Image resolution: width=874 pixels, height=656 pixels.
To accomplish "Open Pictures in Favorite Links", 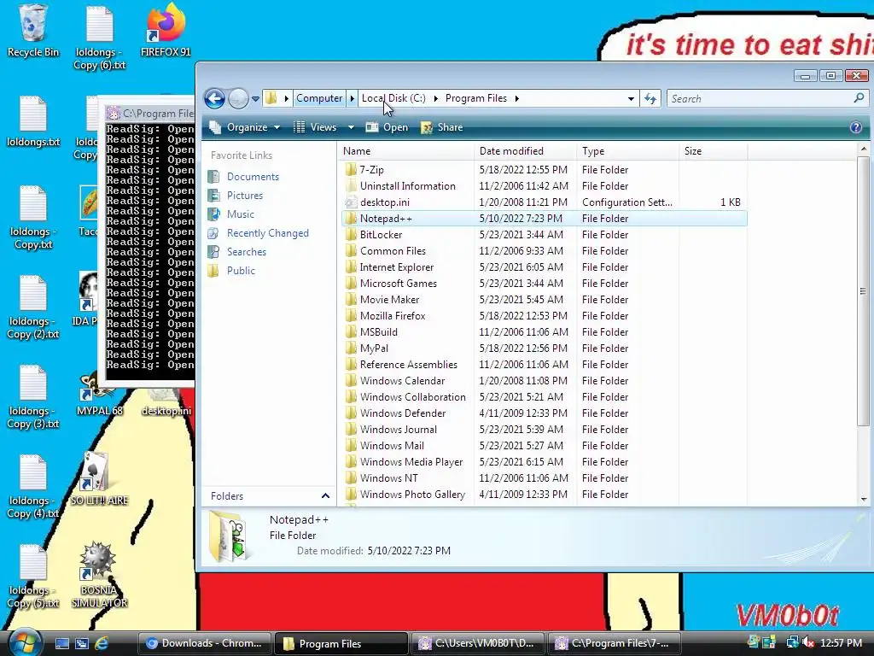I will pos(245,196).
